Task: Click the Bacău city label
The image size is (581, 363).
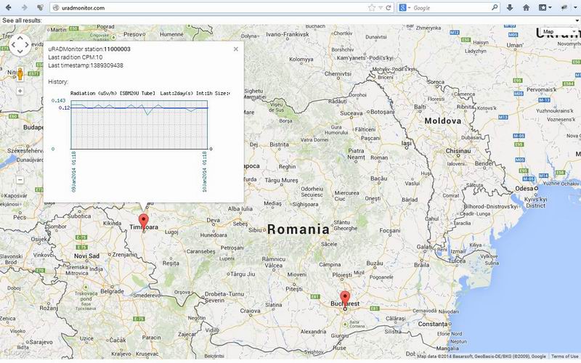Action: (378, 179)
